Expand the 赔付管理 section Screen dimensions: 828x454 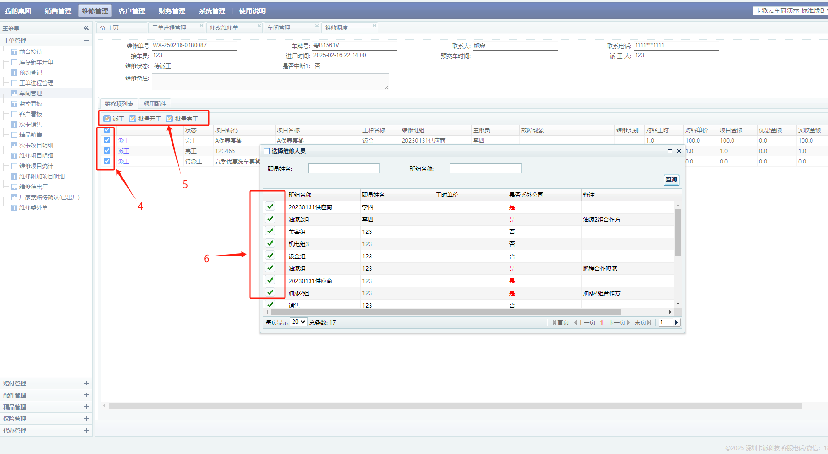click(x=86, y=384)
